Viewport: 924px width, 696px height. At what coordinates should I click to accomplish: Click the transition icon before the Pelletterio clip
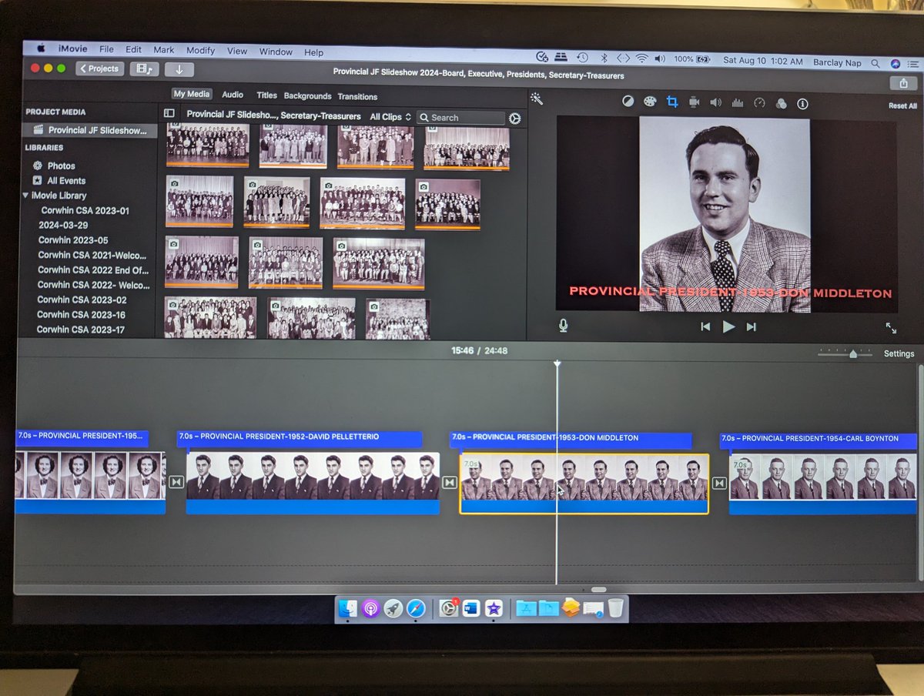(176, 482)
